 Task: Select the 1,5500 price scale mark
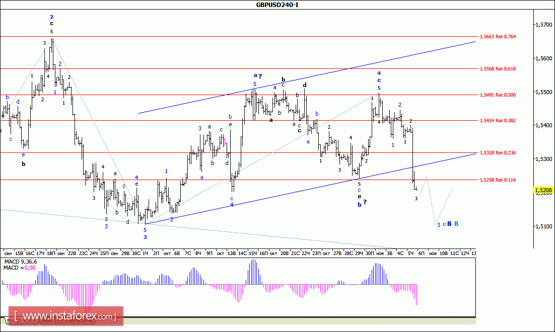[x=543, y=92]
